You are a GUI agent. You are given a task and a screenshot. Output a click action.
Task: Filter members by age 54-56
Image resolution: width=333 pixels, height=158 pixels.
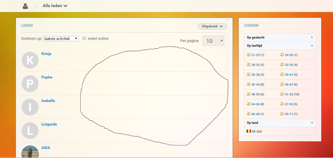(x=255, y=104)
